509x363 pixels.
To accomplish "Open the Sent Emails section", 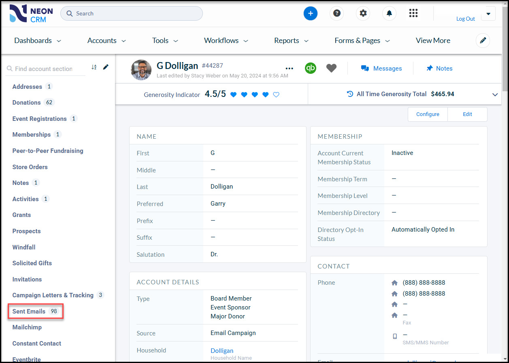I will [x=29, y=311].
